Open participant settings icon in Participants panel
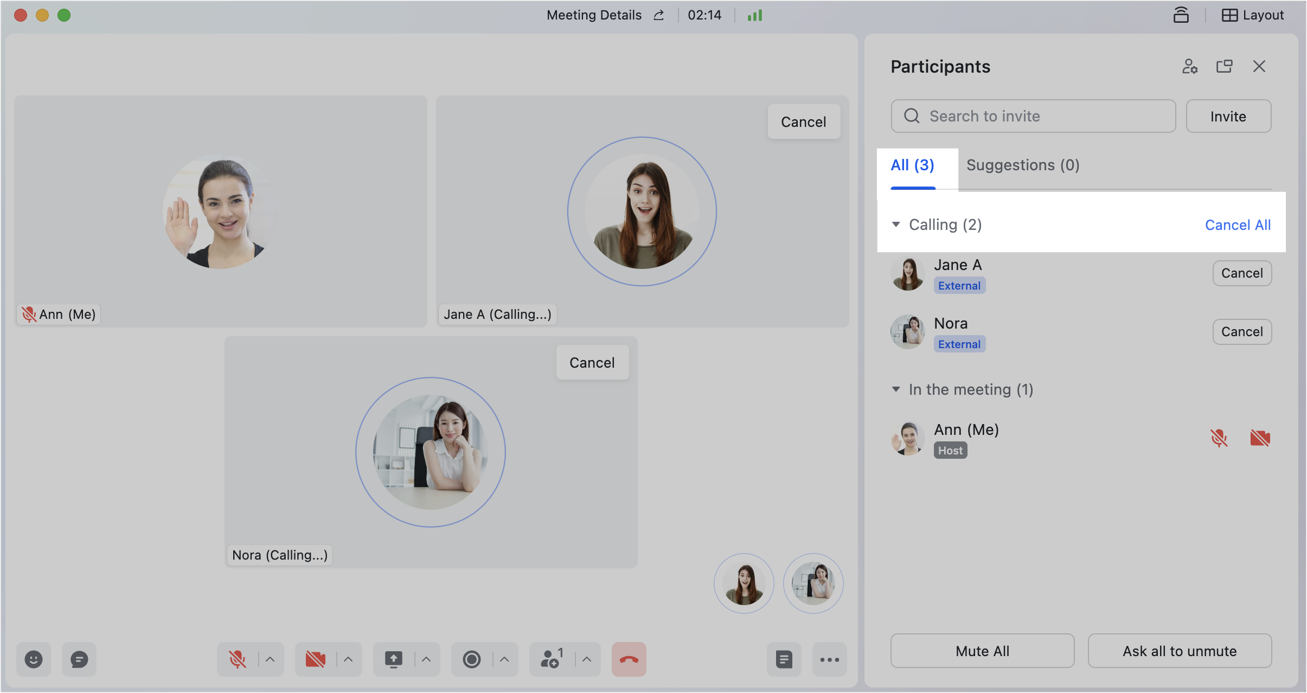Viewport: 1307px width, 693px height. pos(1190,66)
